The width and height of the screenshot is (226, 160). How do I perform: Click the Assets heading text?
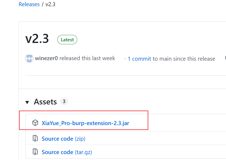[45, 102]
